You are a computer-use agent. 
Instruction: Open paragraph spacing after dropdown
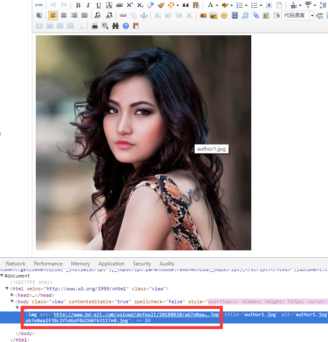315,5
